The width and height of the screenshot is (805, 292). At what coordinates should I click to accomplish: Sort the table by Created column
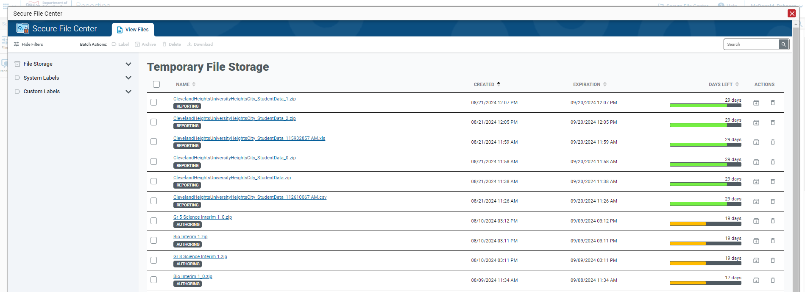pyautogui.click(x=487, y=84)
